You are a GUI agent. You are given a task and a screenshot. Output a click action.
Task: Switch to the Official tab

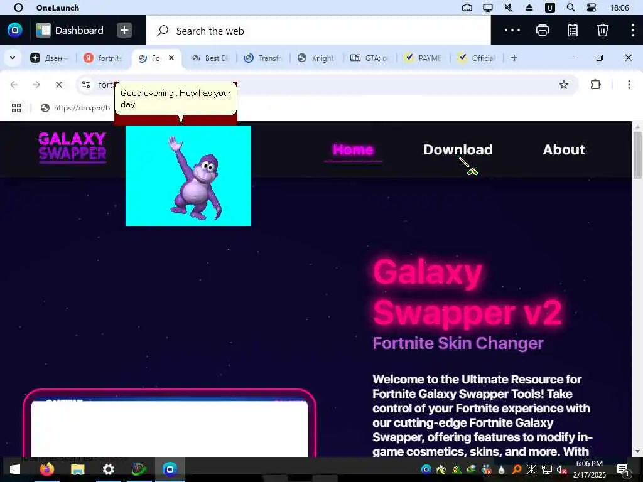click(x=477, y=58)
